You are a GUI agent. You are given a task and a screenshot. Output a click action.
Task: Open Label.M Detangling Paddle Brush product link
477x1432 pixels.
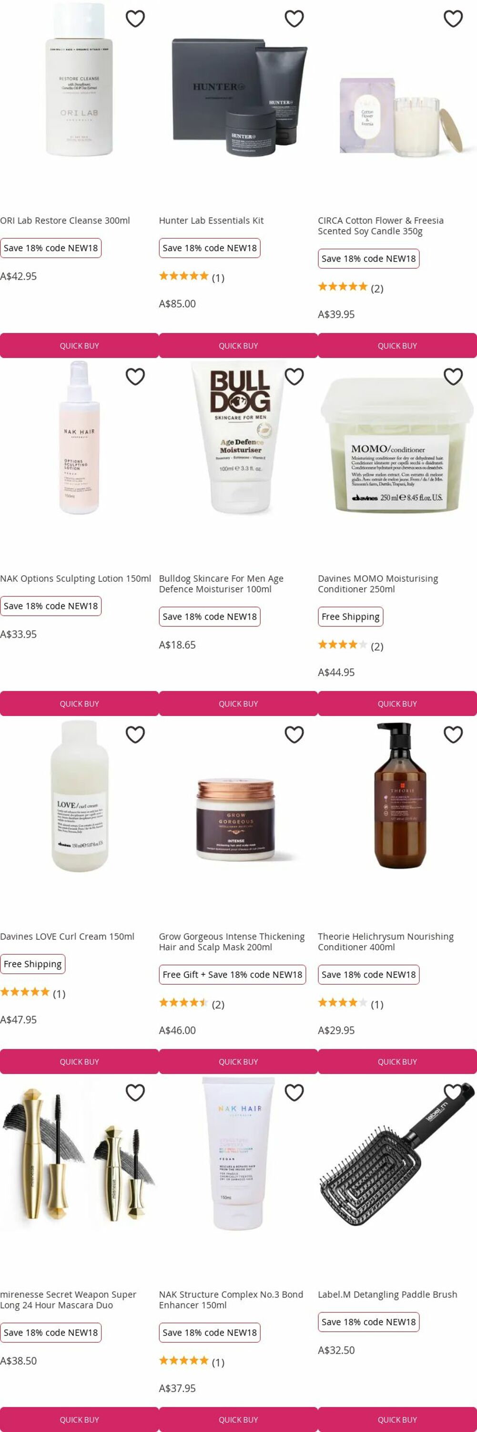(x=387, y=1295)
